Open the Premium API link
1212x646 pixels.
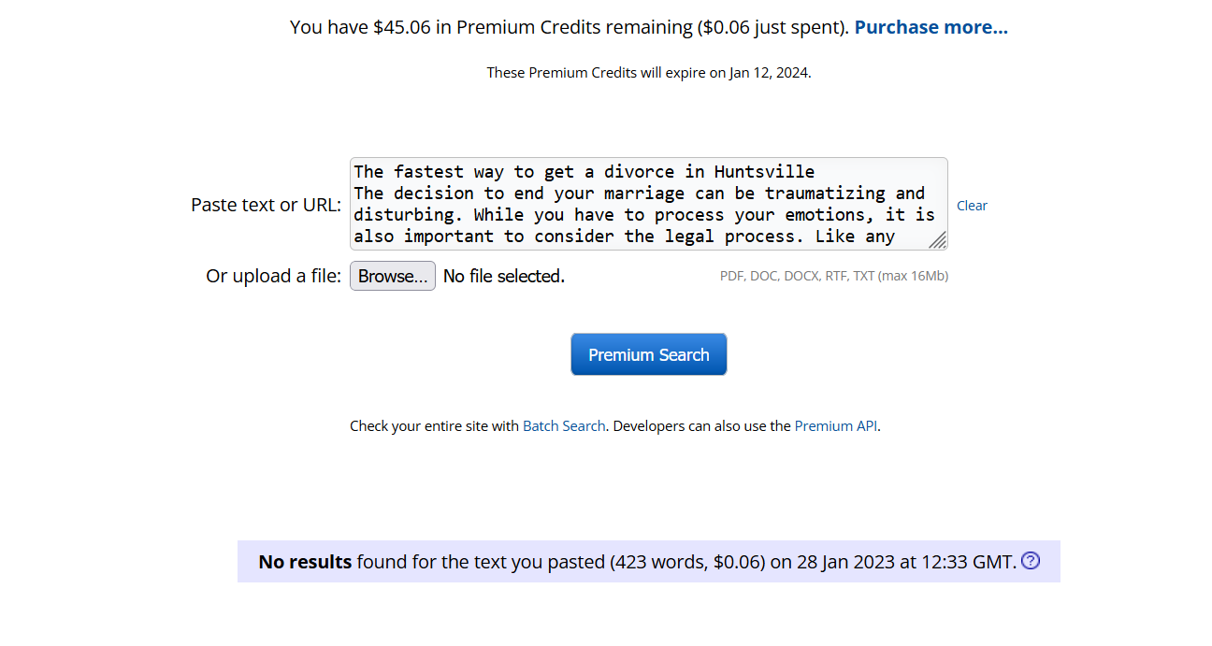point(836,425)
